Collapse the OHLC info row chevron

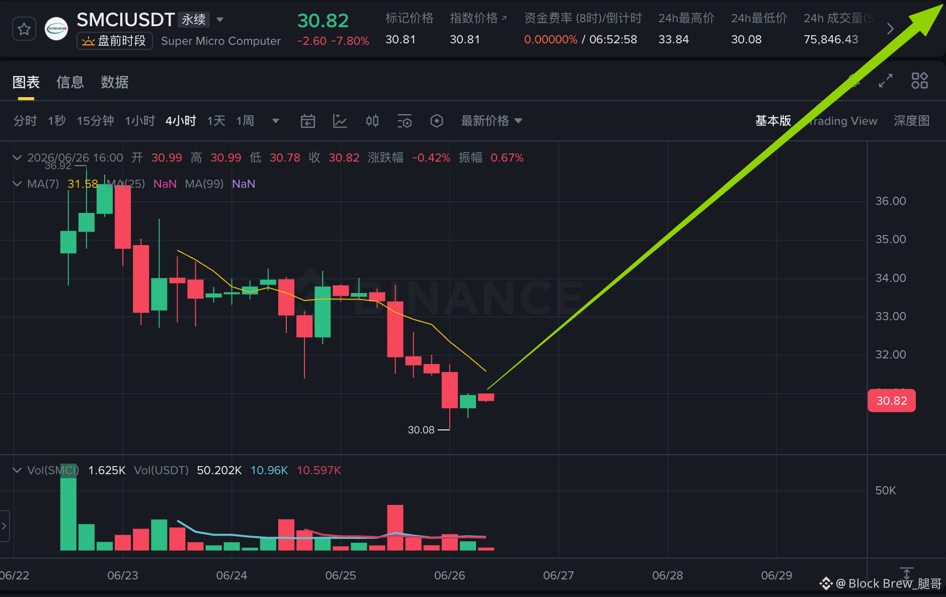pyautogui.click(x=17, y=158)
